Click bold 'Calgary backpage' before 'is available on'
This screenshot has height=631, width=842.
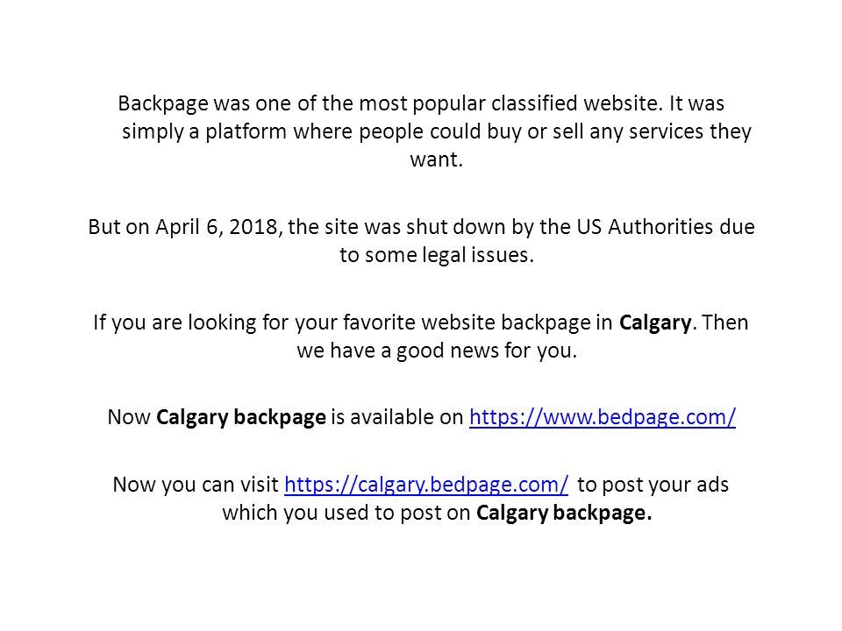(x=241, y=417)
